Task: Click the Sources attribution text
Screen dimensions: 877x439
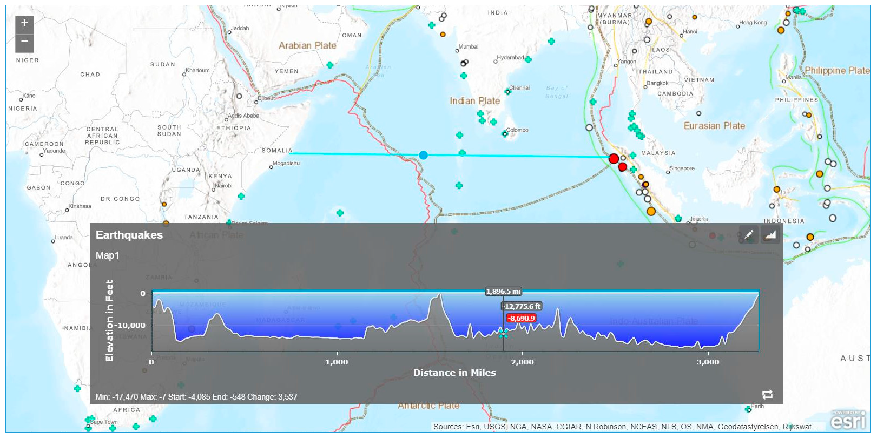Action: click(x=625, y=427)
